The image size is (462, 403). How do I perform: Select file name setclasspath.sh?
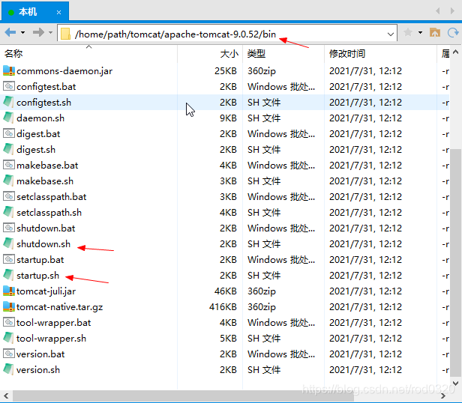49,213
